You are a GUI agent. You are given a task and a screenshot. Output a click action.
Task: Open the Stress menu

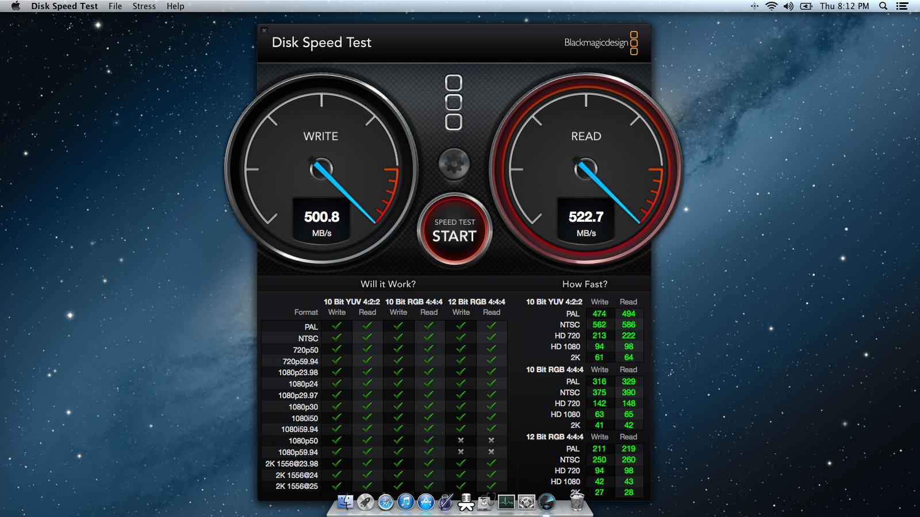pyautogui.click(x=144, y=6)
